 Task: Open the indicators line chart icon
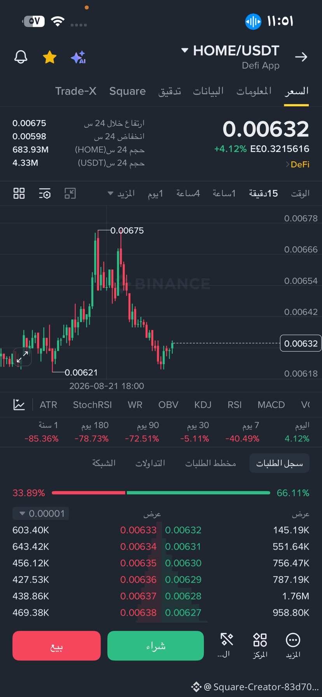pos(19,405)
